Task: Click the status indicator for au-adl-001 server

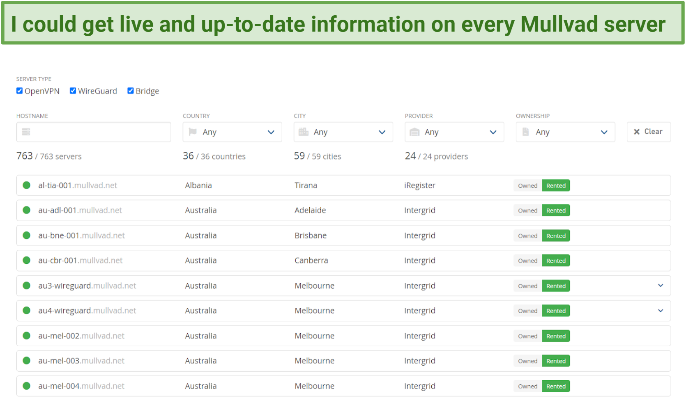Action: click(x=27, y=210)
